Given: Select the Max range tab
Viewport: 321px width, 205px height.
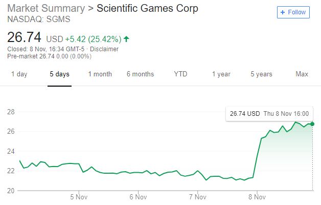Looking at the screenshot, I should [x=302, y=74].
